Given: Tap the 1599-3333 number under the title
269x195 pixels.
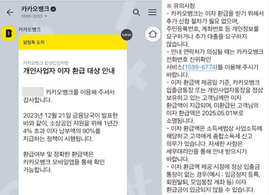Looking at the screenshot, I should (32, 16).
